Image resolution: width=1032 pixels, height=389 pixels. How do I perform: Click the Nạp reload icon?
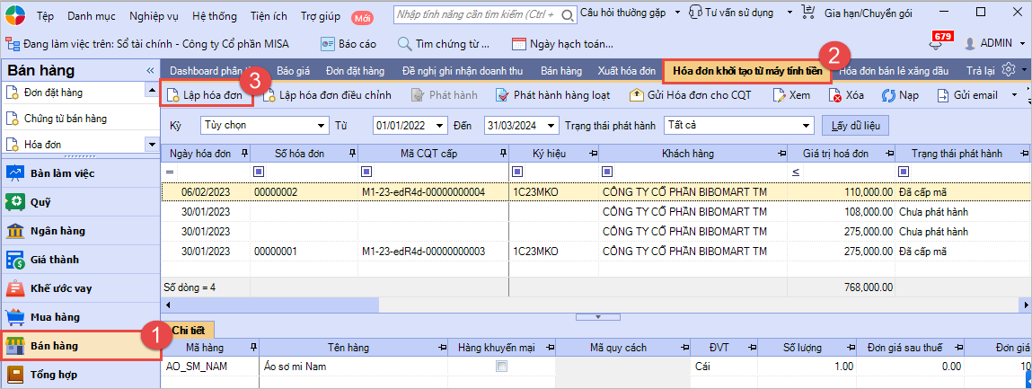click(890, 94)
